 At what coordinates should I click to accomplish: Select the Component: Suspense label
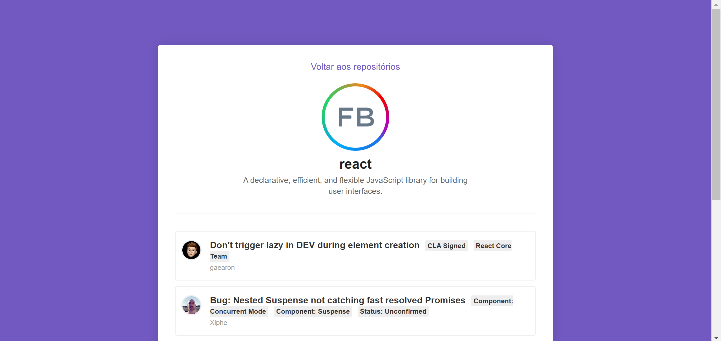[x=313, y=311]
